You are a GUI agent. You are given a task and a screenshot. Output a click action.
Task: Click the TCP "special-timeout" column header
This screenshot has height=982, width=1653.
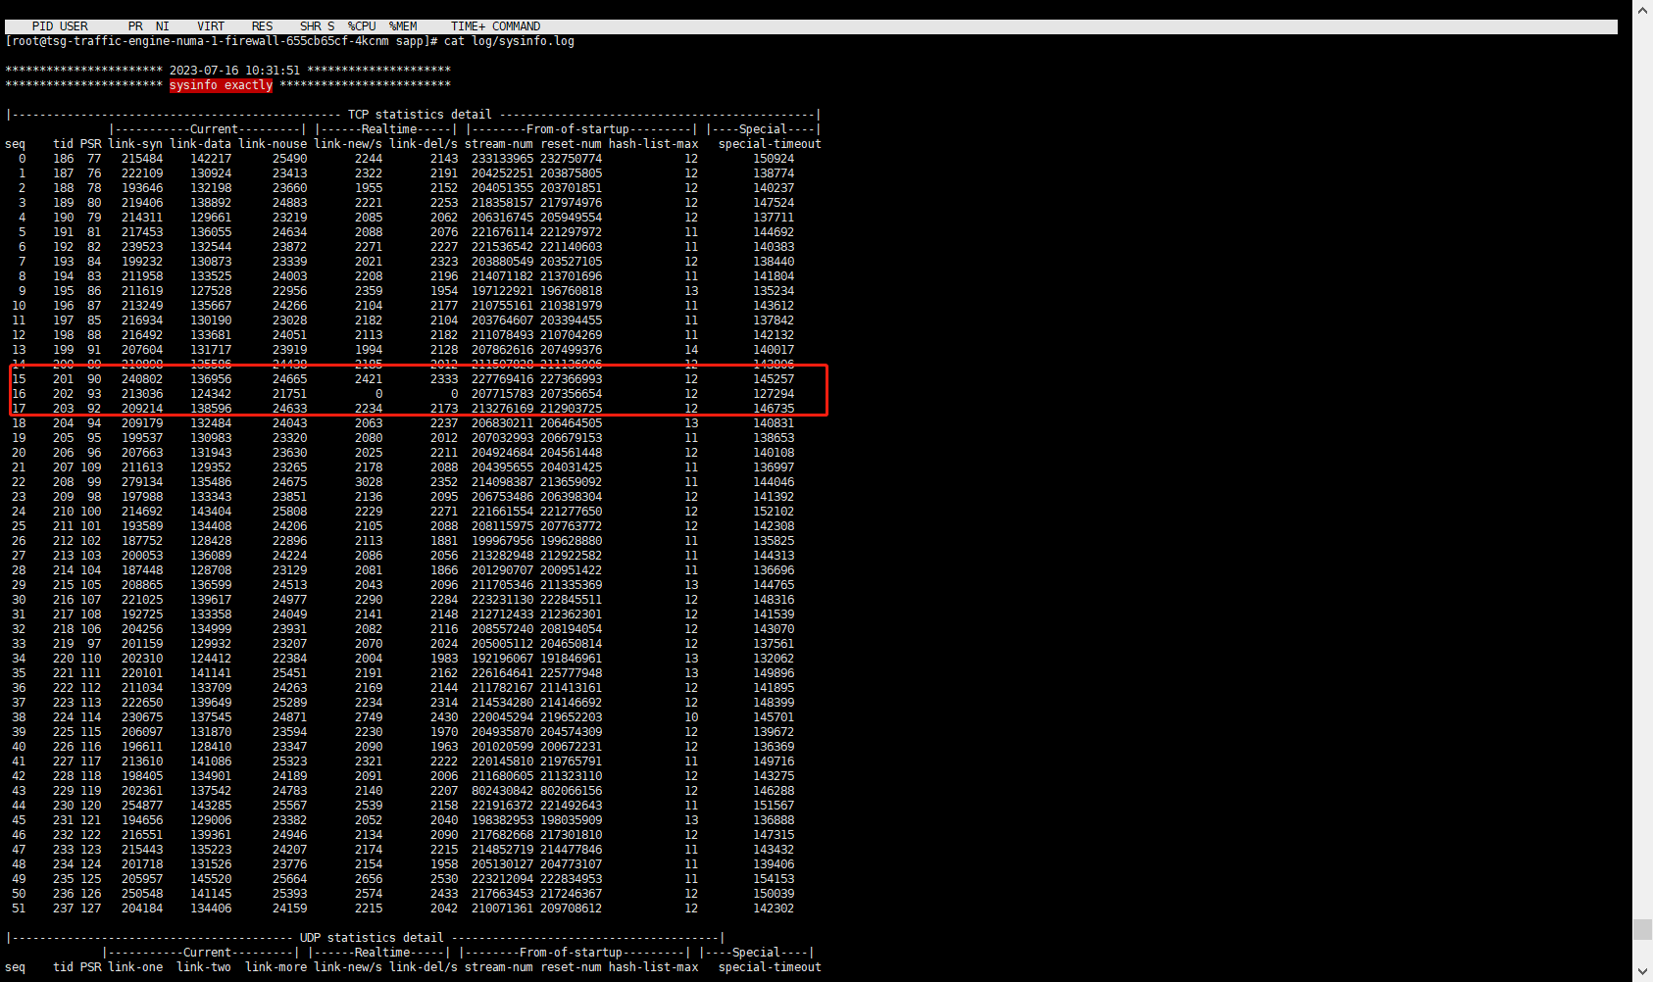point(770,144)
